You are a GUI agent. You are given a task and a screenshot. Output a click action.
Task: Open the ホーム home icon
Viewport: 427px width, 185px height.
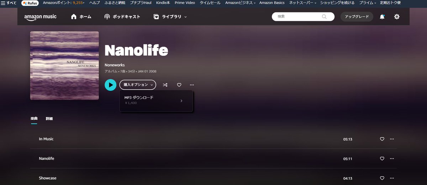pos(74,17)
